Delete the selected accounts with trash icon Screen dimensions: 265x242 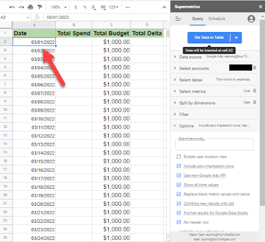click(x=255, y=68)
